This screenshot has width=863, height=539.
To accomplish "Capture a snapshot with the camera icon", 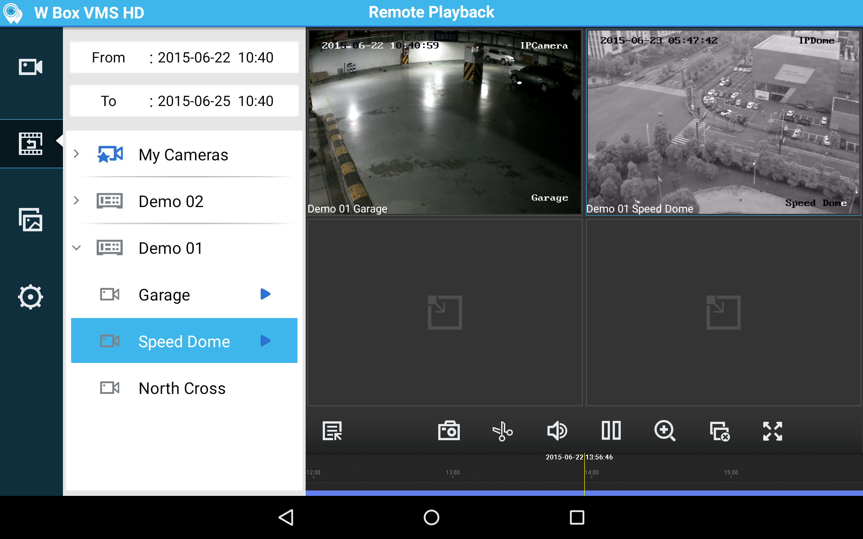I will point(449,431).
